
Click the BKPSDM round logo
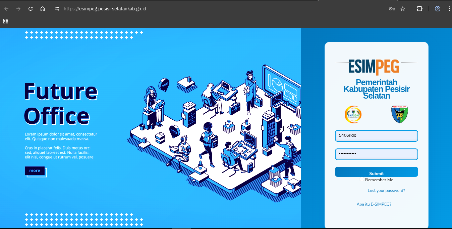pos(353,115)
